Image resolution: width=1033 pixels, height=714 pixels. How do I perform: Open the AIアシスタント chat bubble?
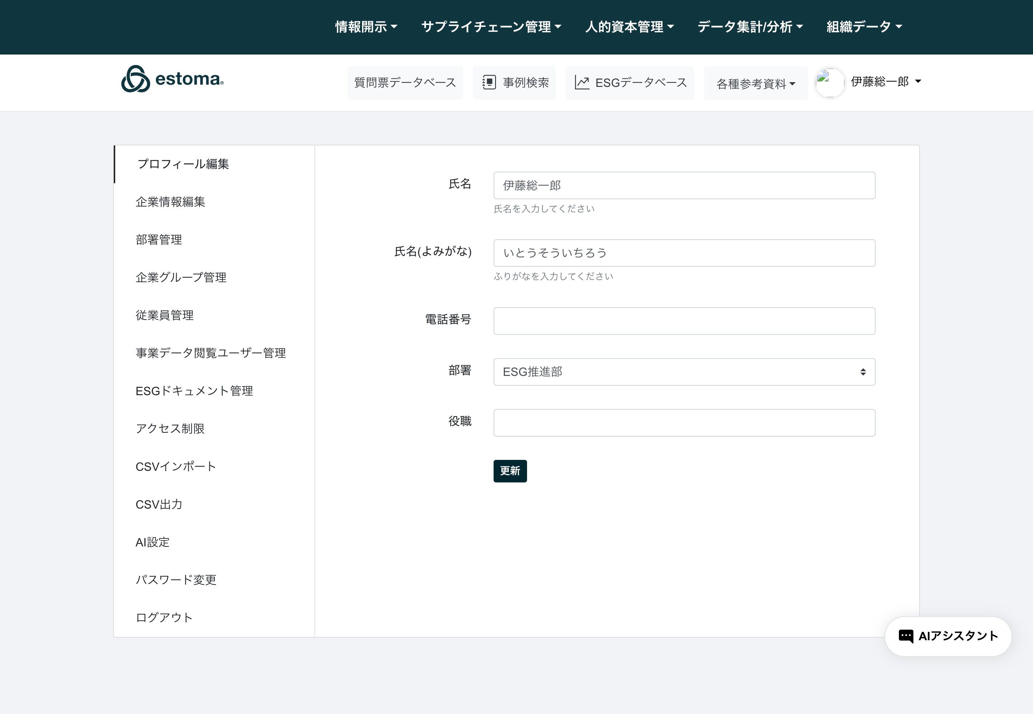(x=948, y=636)
